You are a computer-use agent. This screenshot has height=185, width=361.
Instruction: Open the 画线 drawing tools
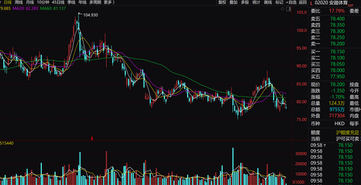268,2
